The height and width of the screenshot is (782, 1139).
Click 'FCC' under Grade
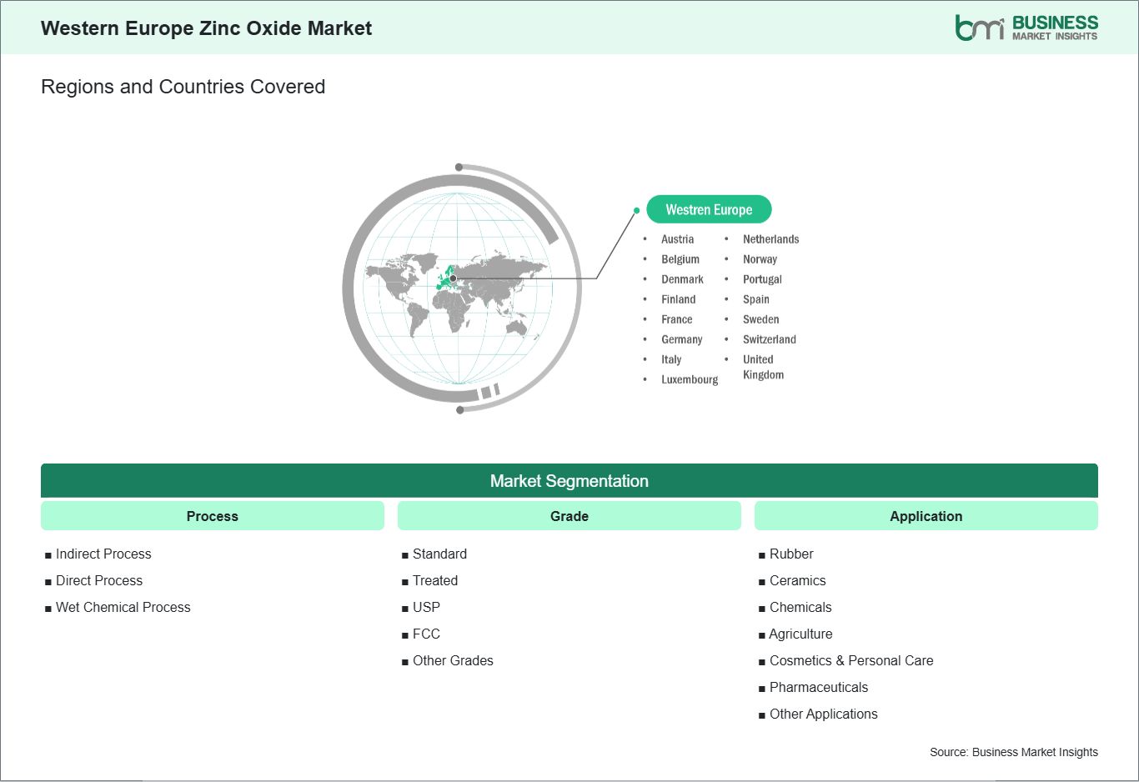coord(426,634)
